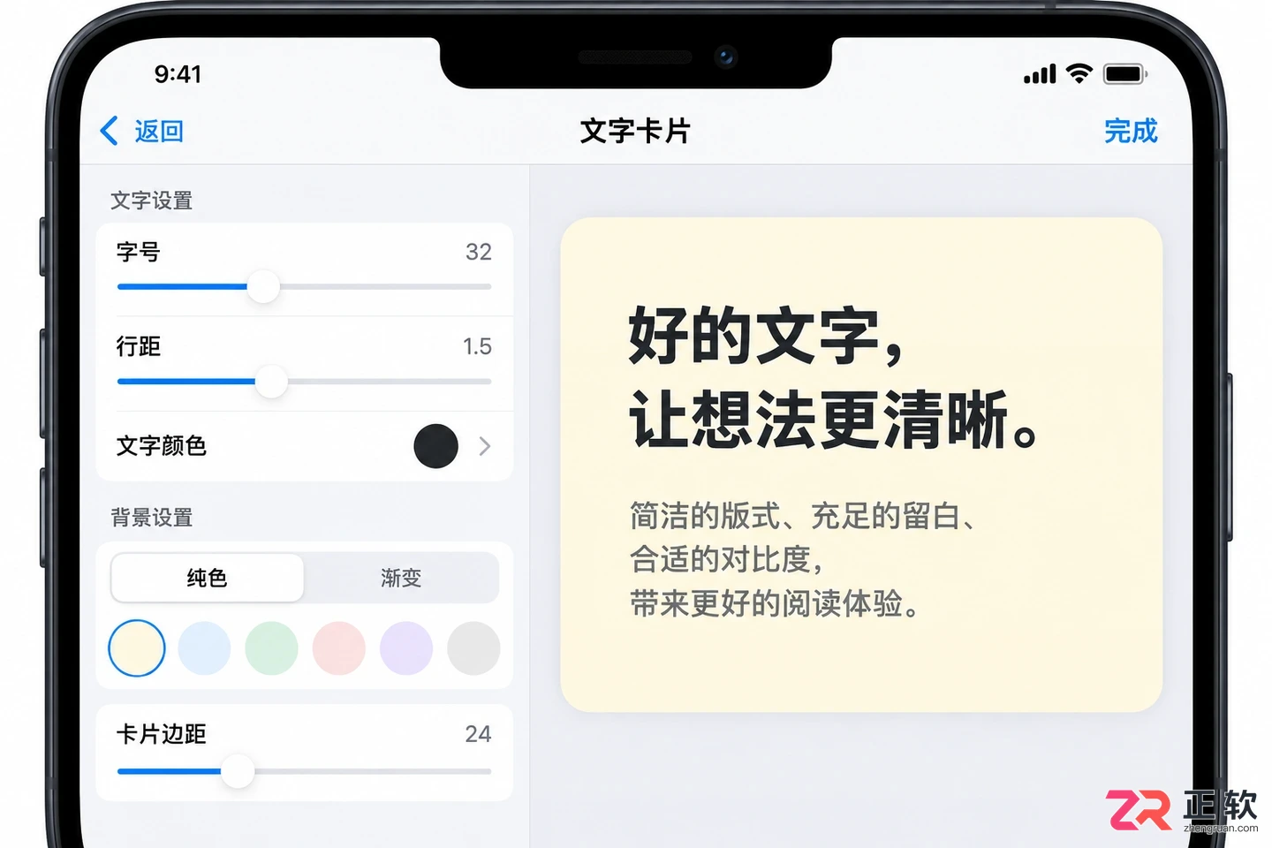Click the 字号 font size slider thumb
Screen dimensions: 1272x848
click(x=263, y=286)
